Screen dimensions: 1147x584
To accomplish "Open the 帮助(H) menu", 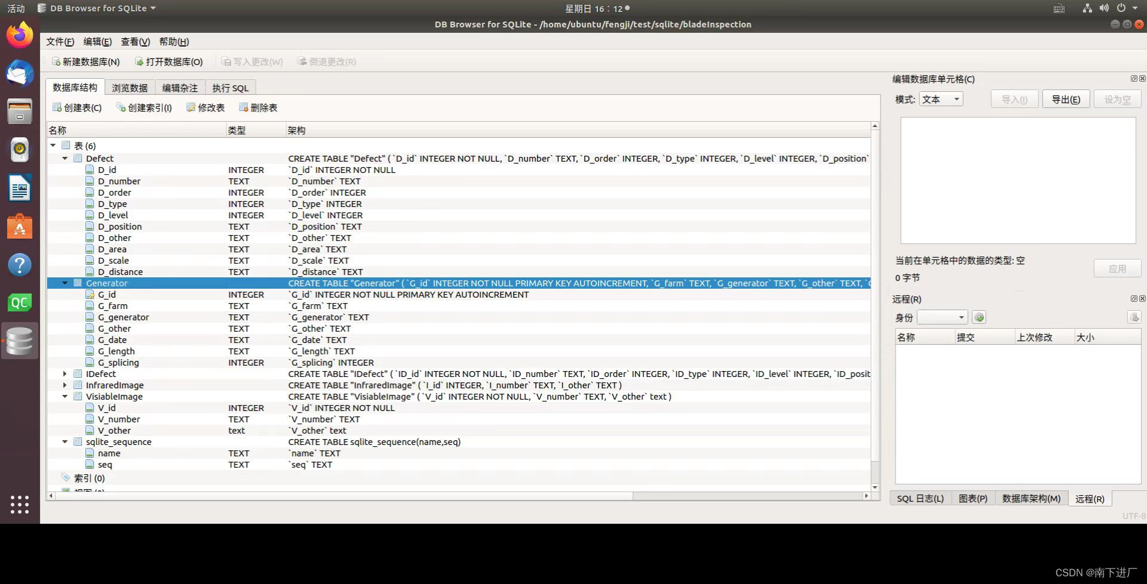I will pos(174,41).
